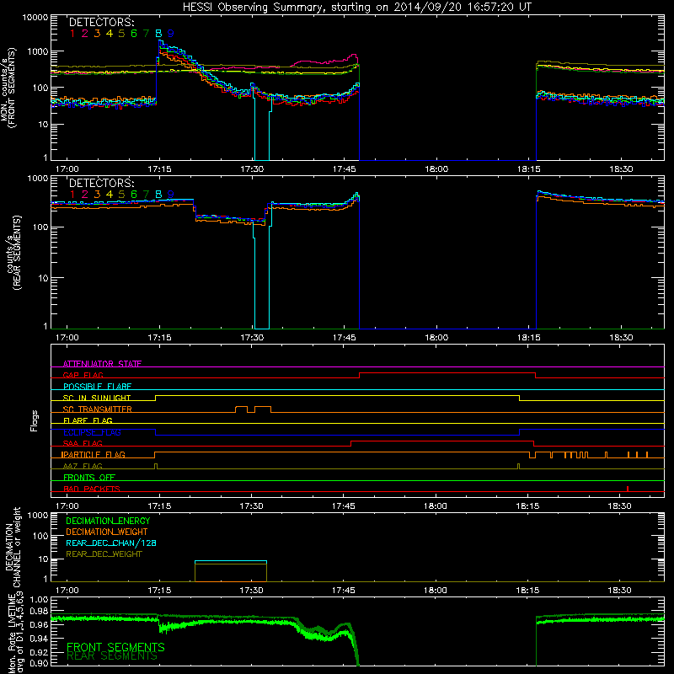Click the DECIMATION_WEIGHT legend entry
Viewport: 674px width, 674px height.
click(x=107, y=532)
